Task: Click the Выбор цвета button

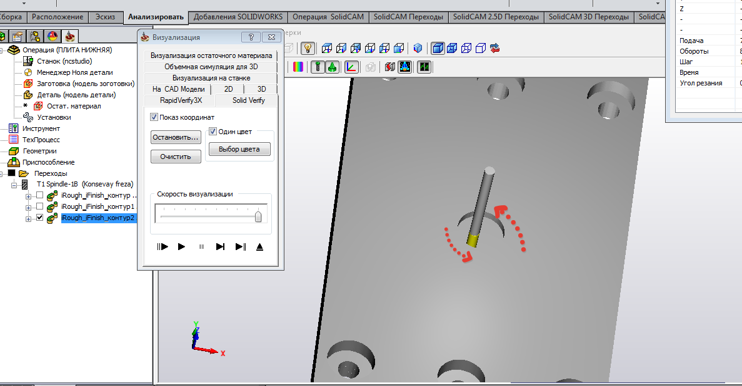Action: 239,149
